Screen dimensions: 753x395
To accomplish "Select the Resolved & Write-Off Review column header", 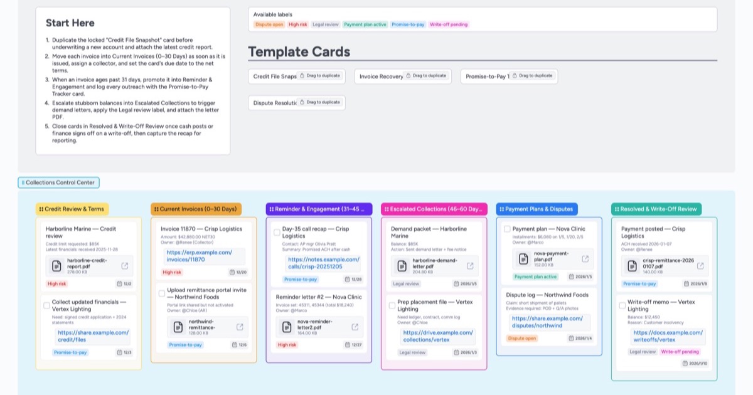I will (656, 209).
